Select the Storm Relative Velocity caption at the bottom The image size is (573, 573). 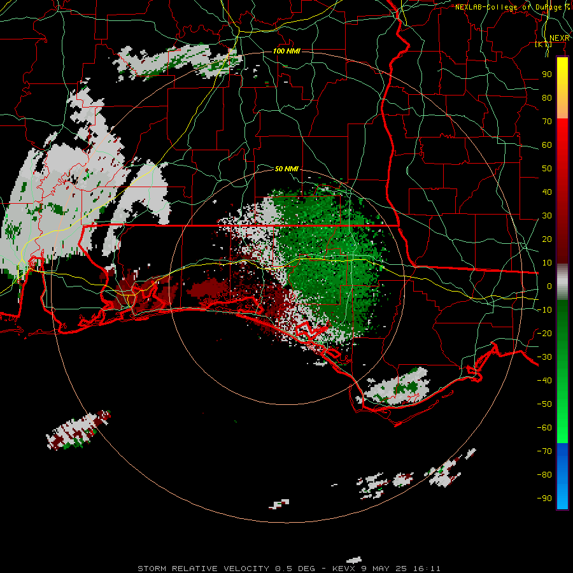[x=288, y=569]
